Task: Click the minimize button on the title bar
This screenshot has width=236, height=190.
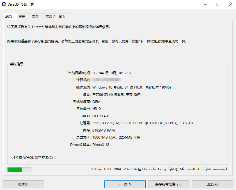Action: pyautogui.click(x=205, y=4)
